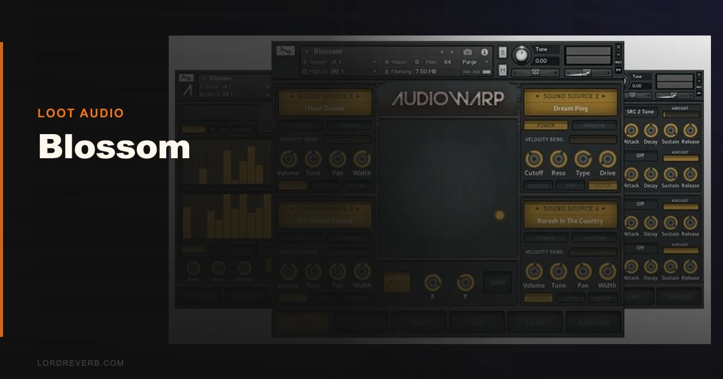The image size is (723, 379).
Task: Click LOAD in the front window bottom bar
Action: pyautogui.click(x=534, y=322)
